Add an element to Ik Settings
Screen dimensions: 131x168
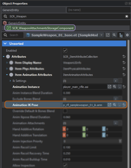tap(115, 81)
